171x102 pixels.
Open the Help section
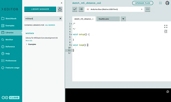pos(11,54)
